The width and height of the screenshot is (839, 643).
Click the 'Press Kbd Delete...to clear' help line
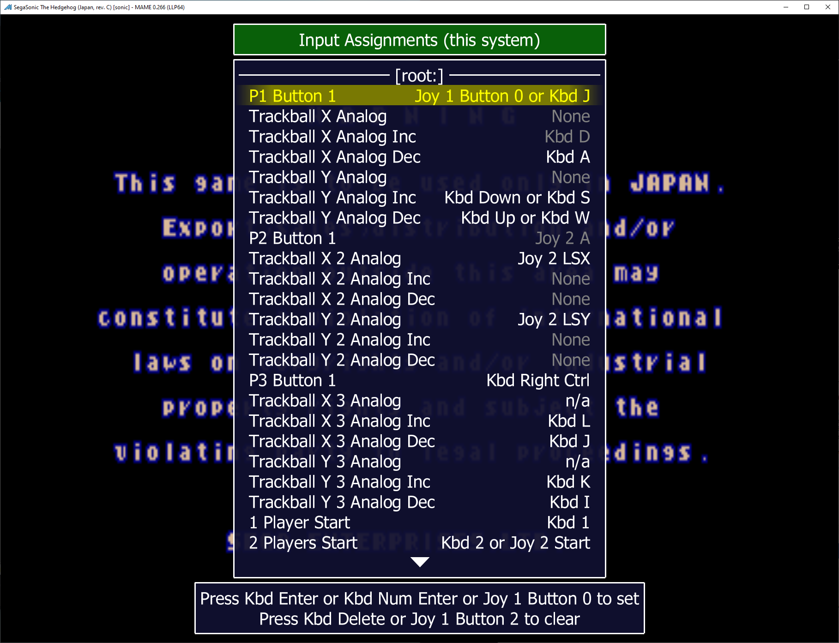click(x=419, y=619)
